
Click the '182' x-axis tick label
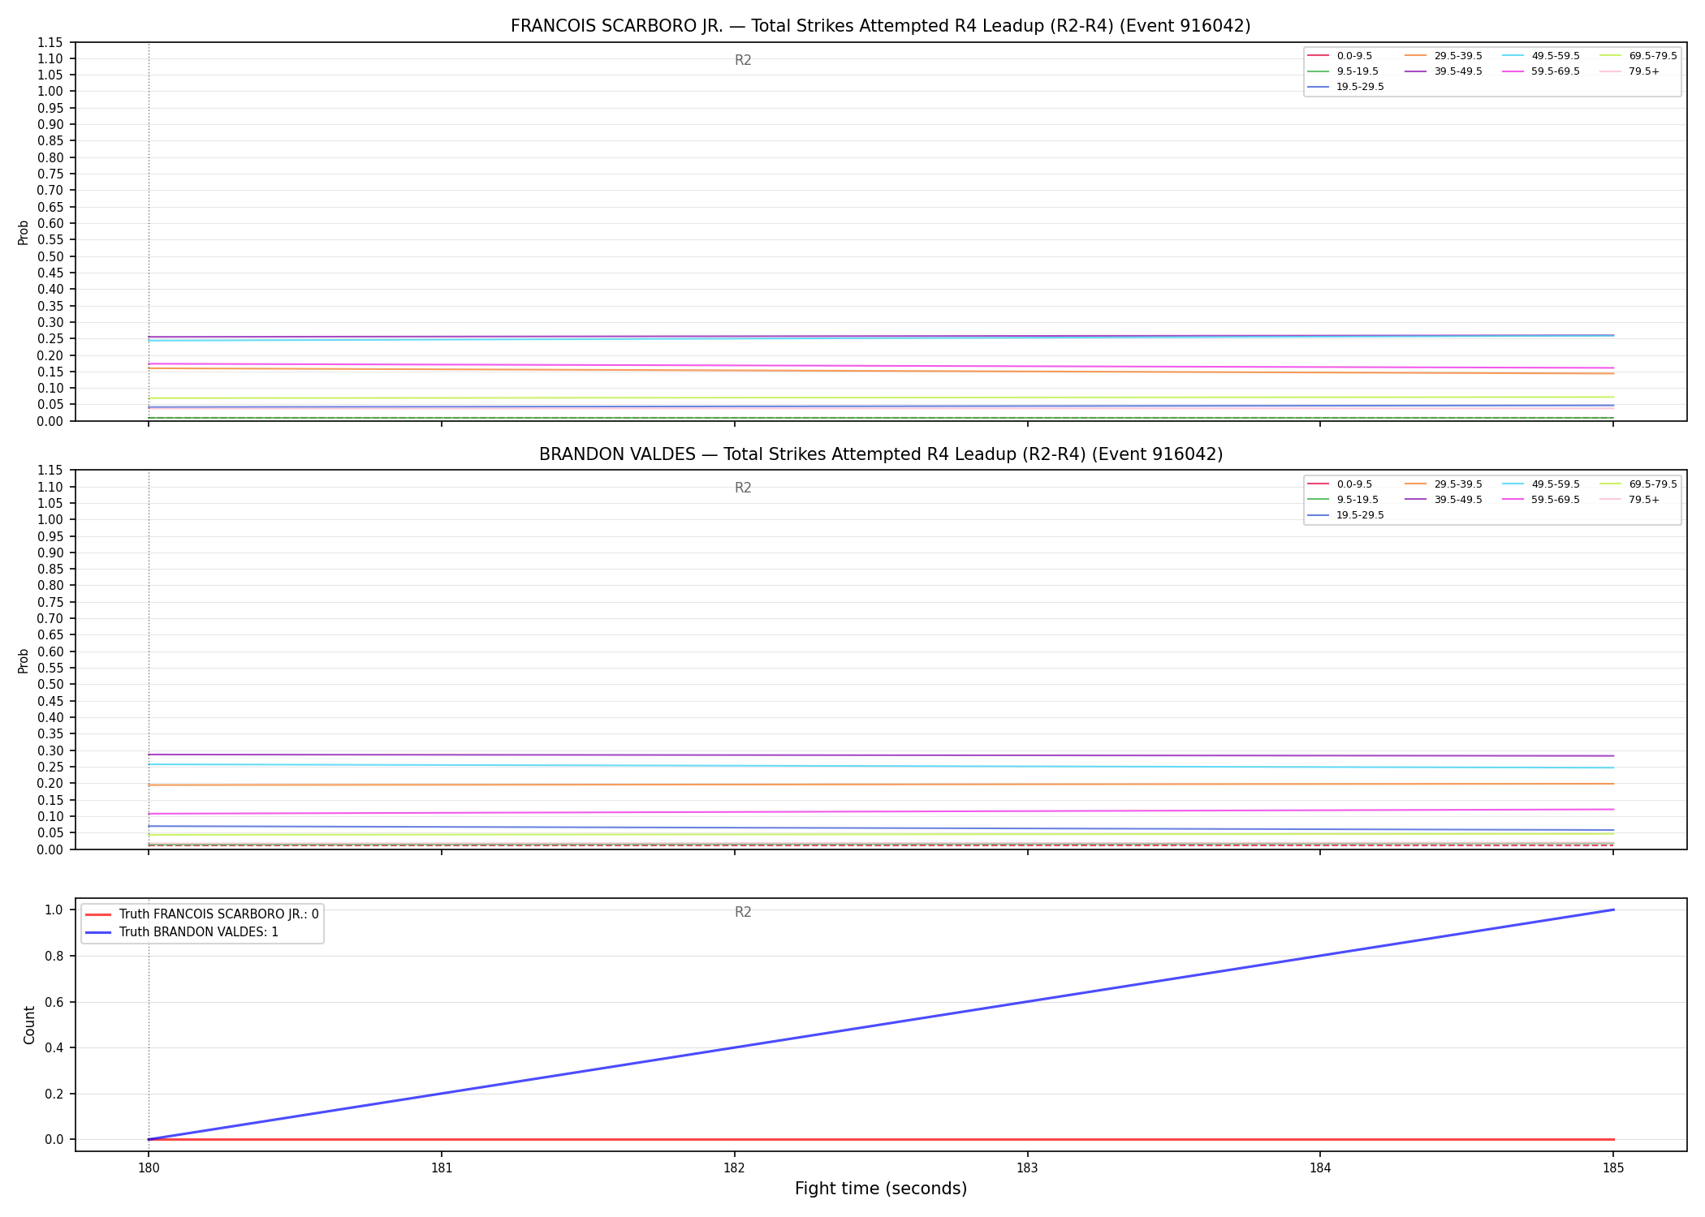tap(734, 1168)
